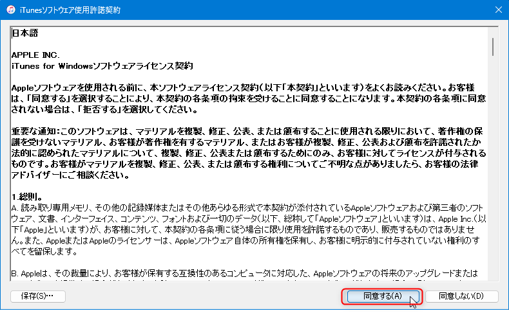This screenshot has width=509, height=320.
Task: Close the license agreement dialog
Action: [499, 10]
